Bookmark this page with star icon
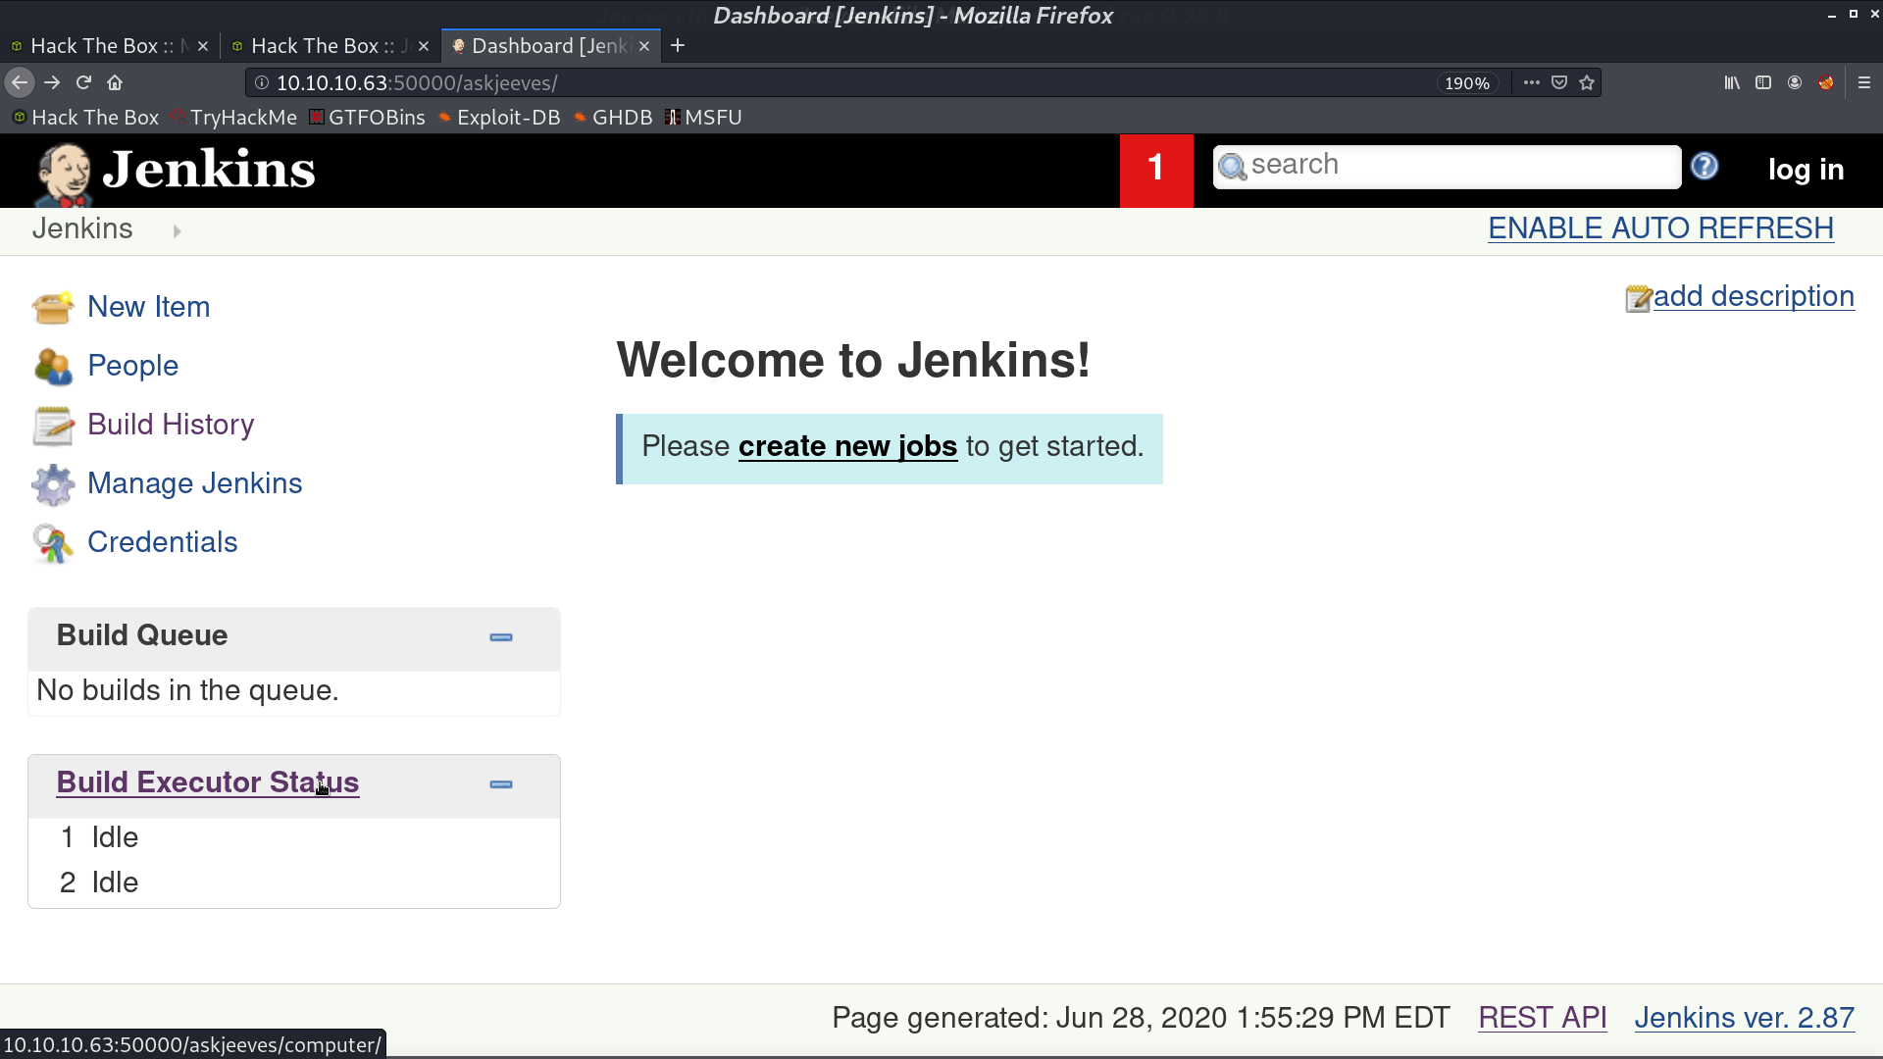1883x1059 pixels. [x=1587, y=83]
